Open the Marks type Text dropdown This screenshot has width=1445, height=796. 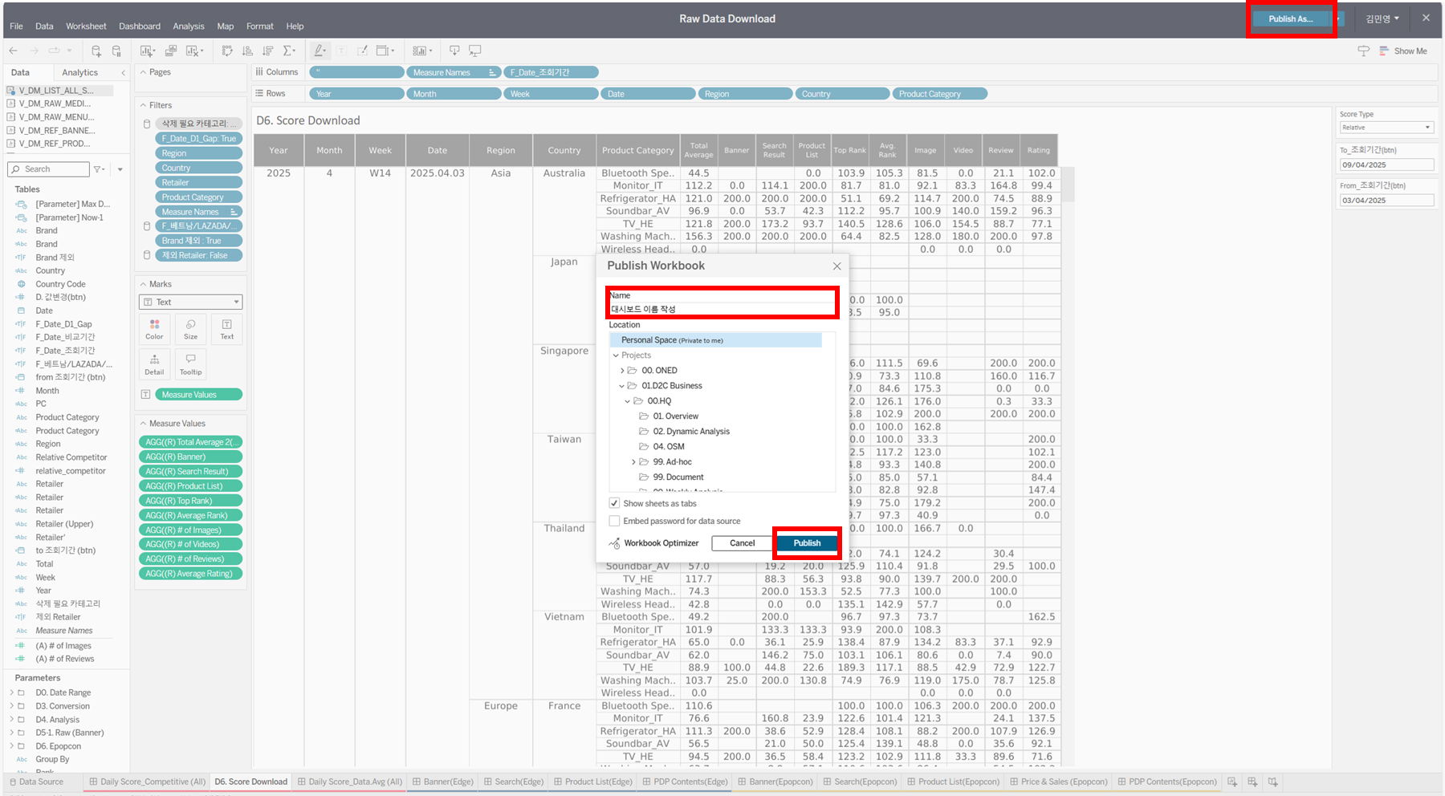(191, 302)
